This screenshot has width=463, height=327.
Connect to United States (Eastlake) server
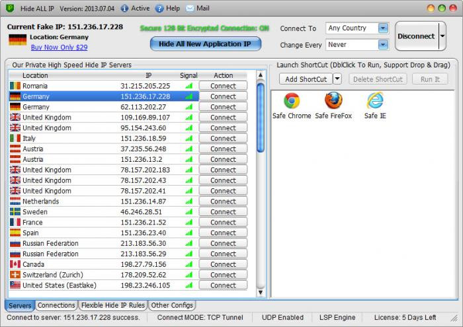click(224, 285)
